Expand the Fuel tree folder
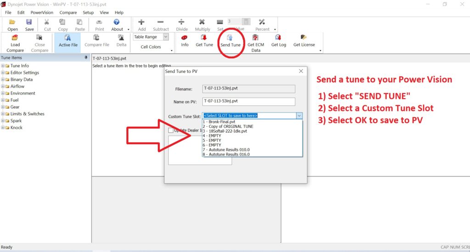 pyautogui.click(x=3, y=100)
